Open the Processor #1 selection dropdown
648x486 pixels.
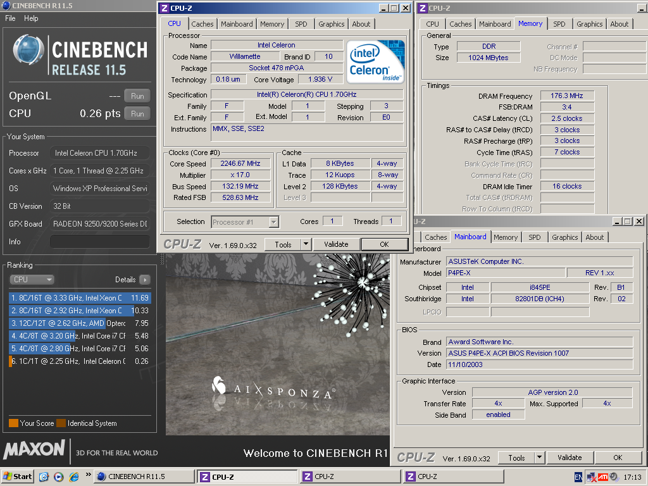coord(273,222)
